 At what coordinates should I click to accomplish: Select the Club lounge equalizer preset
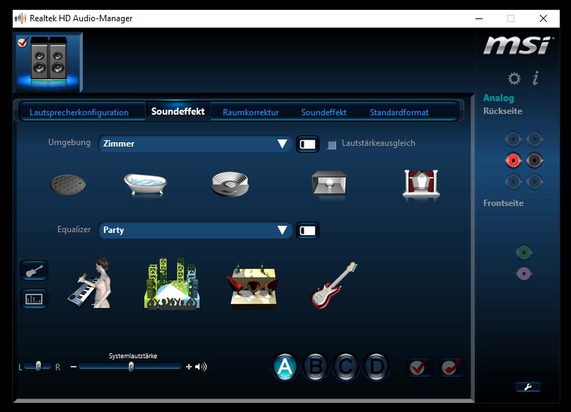click(x=253, y=284)
